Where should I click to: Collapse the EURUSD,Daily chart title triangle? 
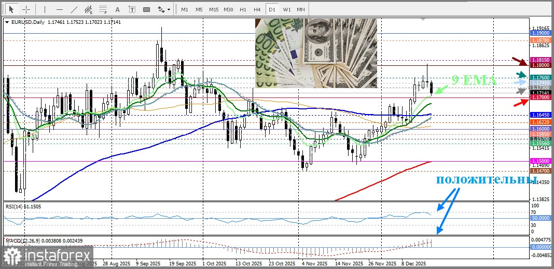[6, 22]
